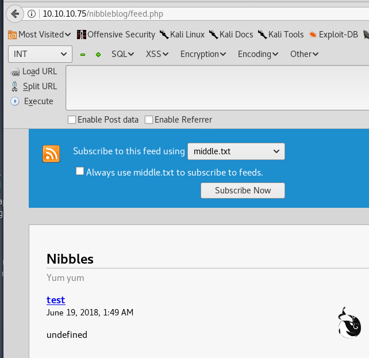Enable the Post data checkbox
Screen dimensions: 369x358
coord(72,120)
